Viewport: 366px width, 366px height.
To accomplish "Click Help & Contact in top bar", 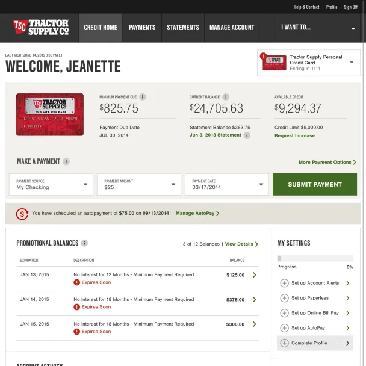I will pyautogui.click(x=306, y=7).
